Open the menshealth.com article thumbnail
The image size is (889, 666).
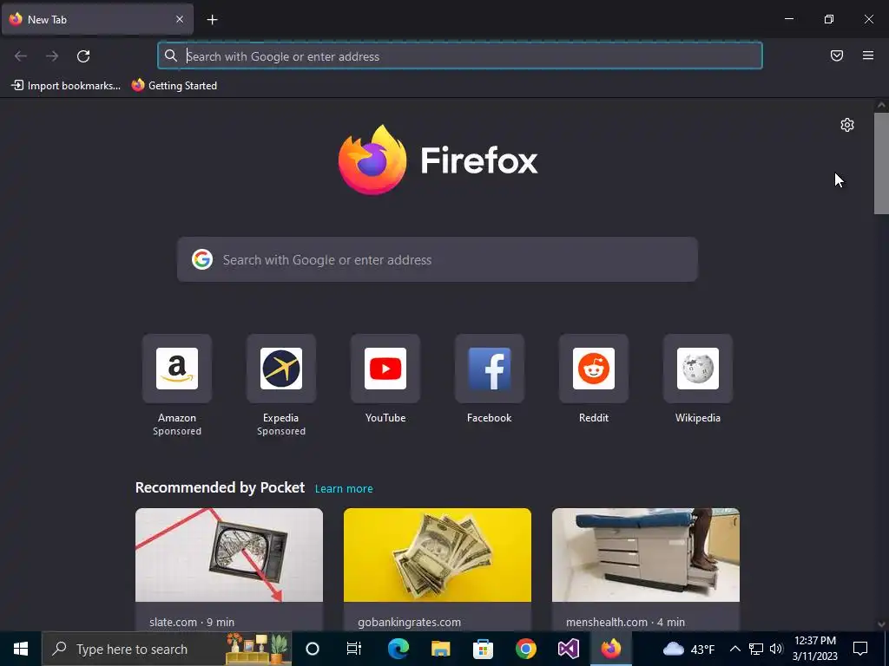(646, 555)
